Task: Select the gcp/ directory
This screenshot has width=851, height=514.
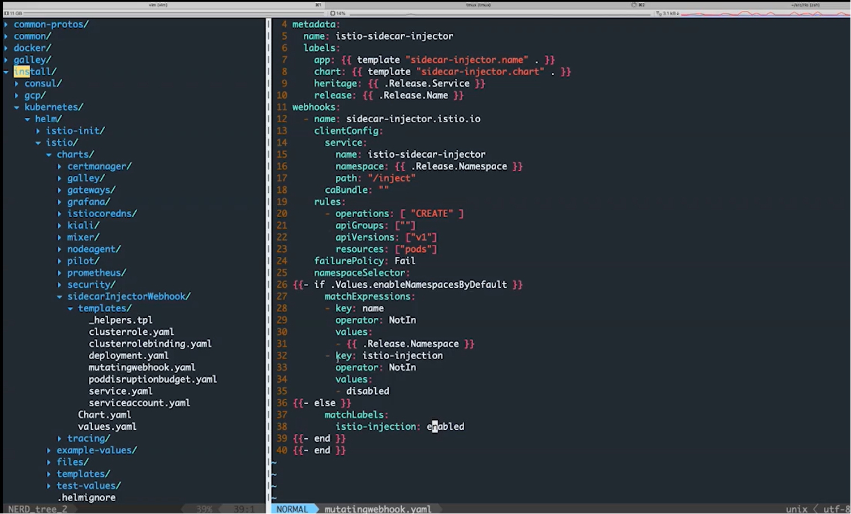Action: point(35,96)
